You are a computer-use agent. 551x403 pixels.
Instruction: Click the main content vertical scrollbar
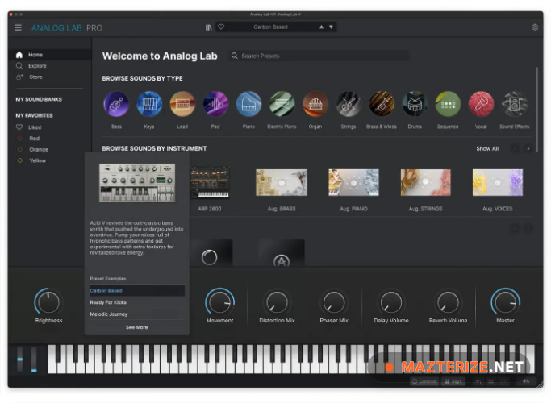536,110
